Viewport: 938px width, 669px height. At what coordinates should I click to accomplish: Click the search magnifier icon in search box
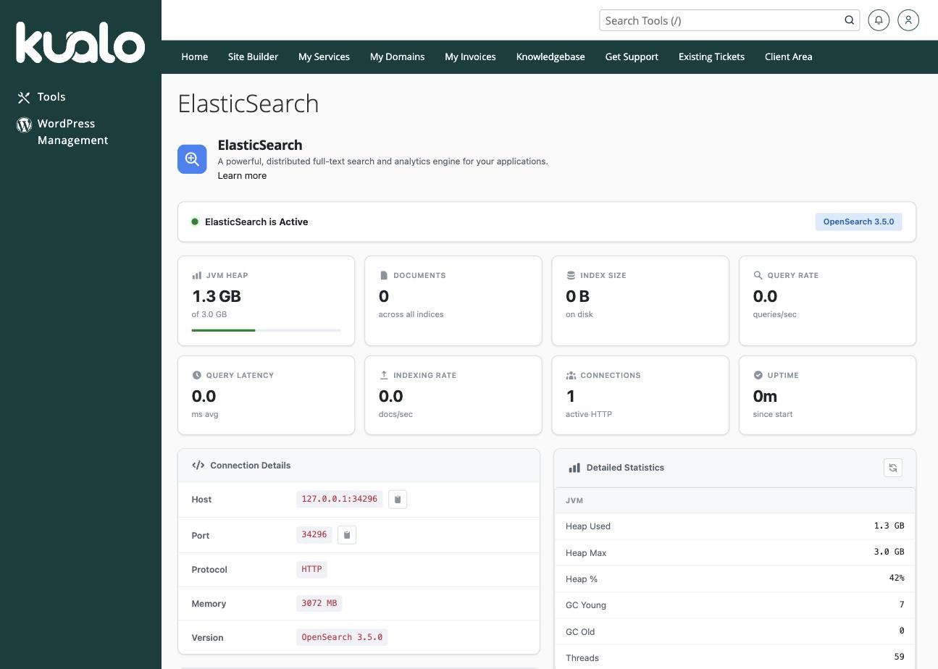pyautogui.click(x=849, y=20)
